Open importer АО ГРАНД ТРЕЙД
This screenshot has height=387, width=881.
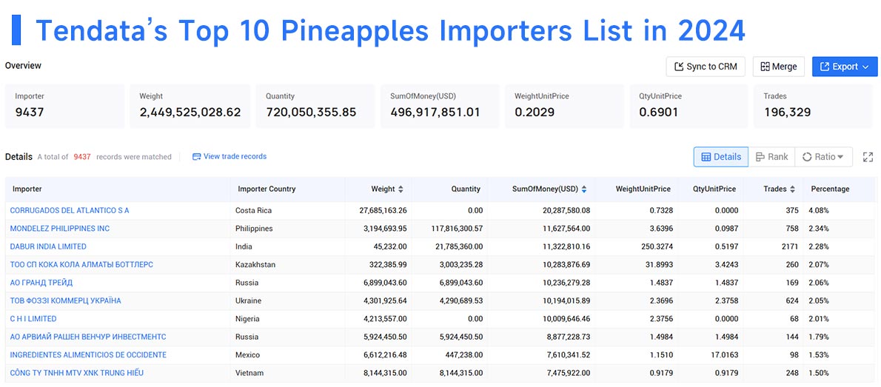point(41,283)
